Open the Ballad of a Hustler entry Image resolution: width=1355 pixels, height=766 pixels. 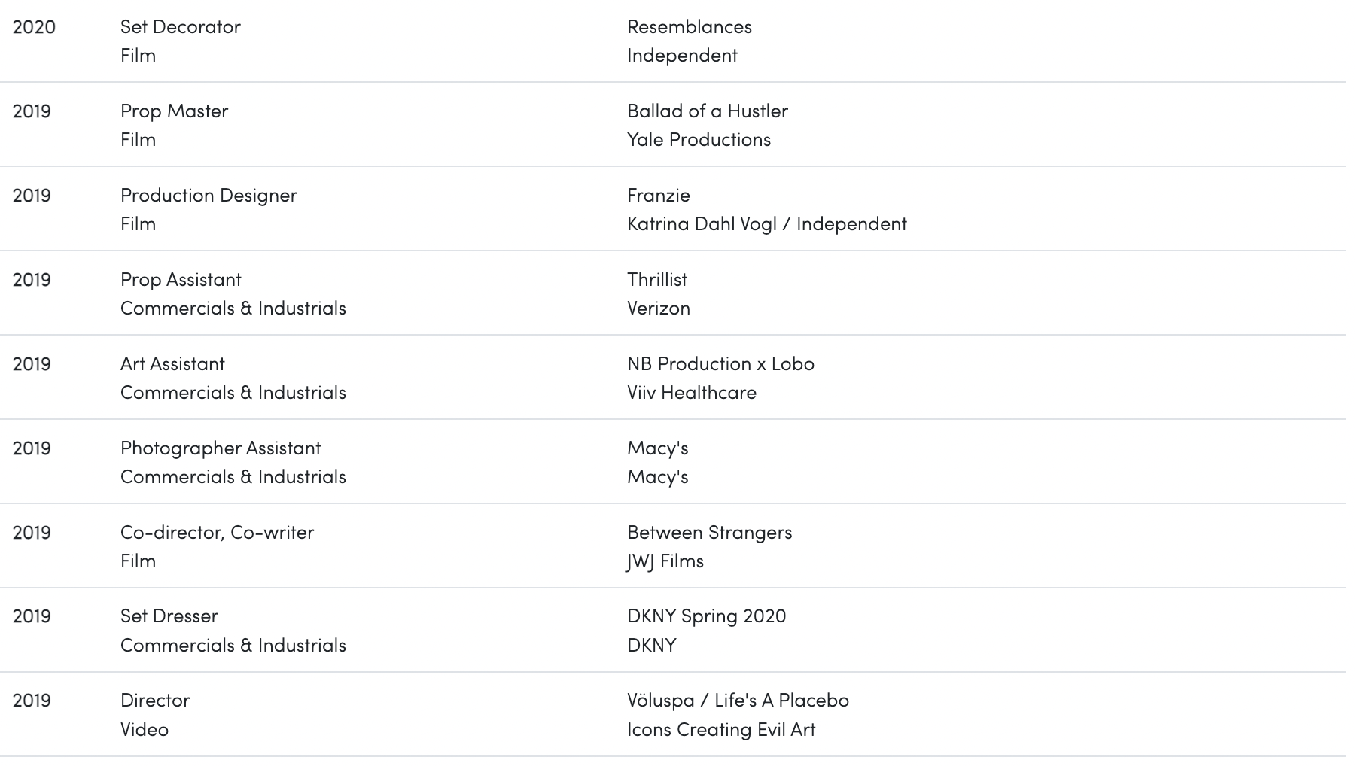[x=707, y=111]
